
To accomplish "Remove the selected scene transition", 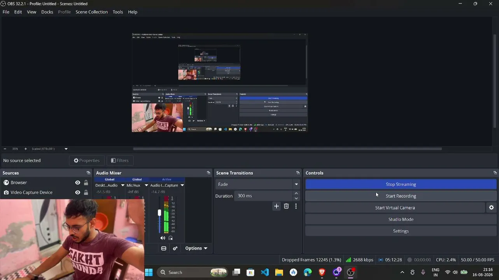I will click(286, 206).
